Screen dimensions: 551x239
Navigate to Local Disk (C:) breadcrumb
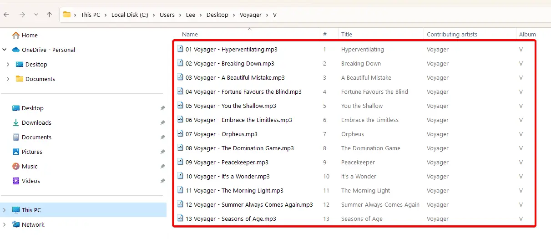[130, 15]
